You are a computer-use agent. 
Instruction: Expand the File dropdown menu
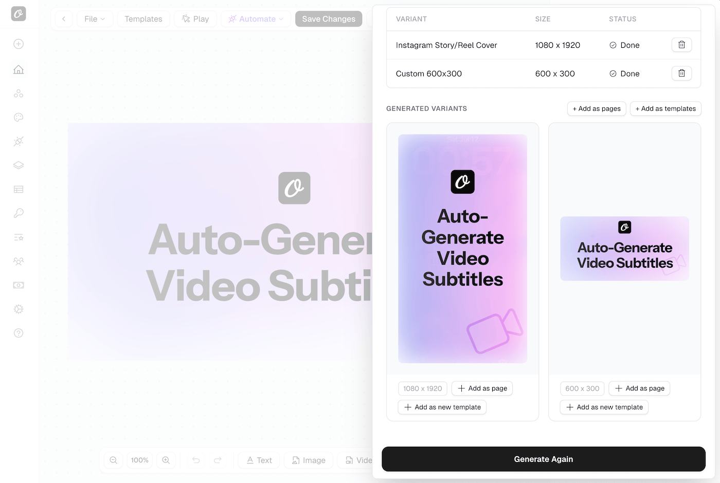[x=95, y=19]
